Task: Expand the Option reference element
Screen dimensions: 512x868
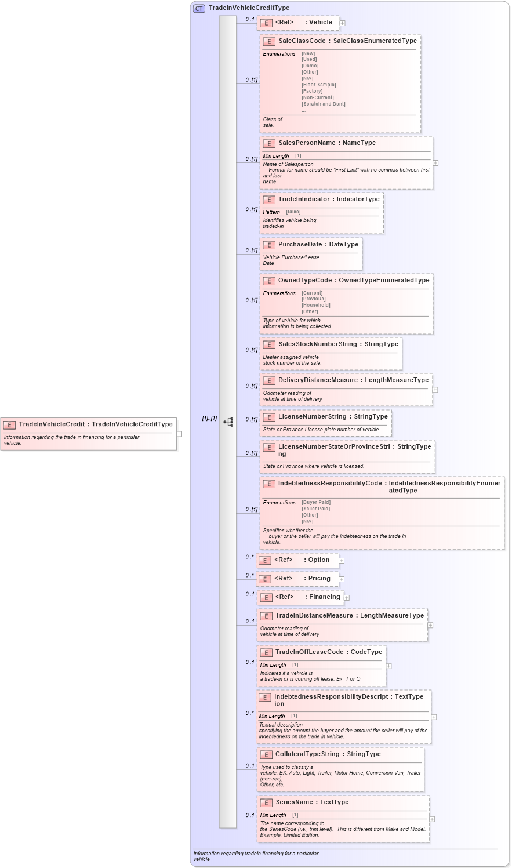Action: click(341, 560)
